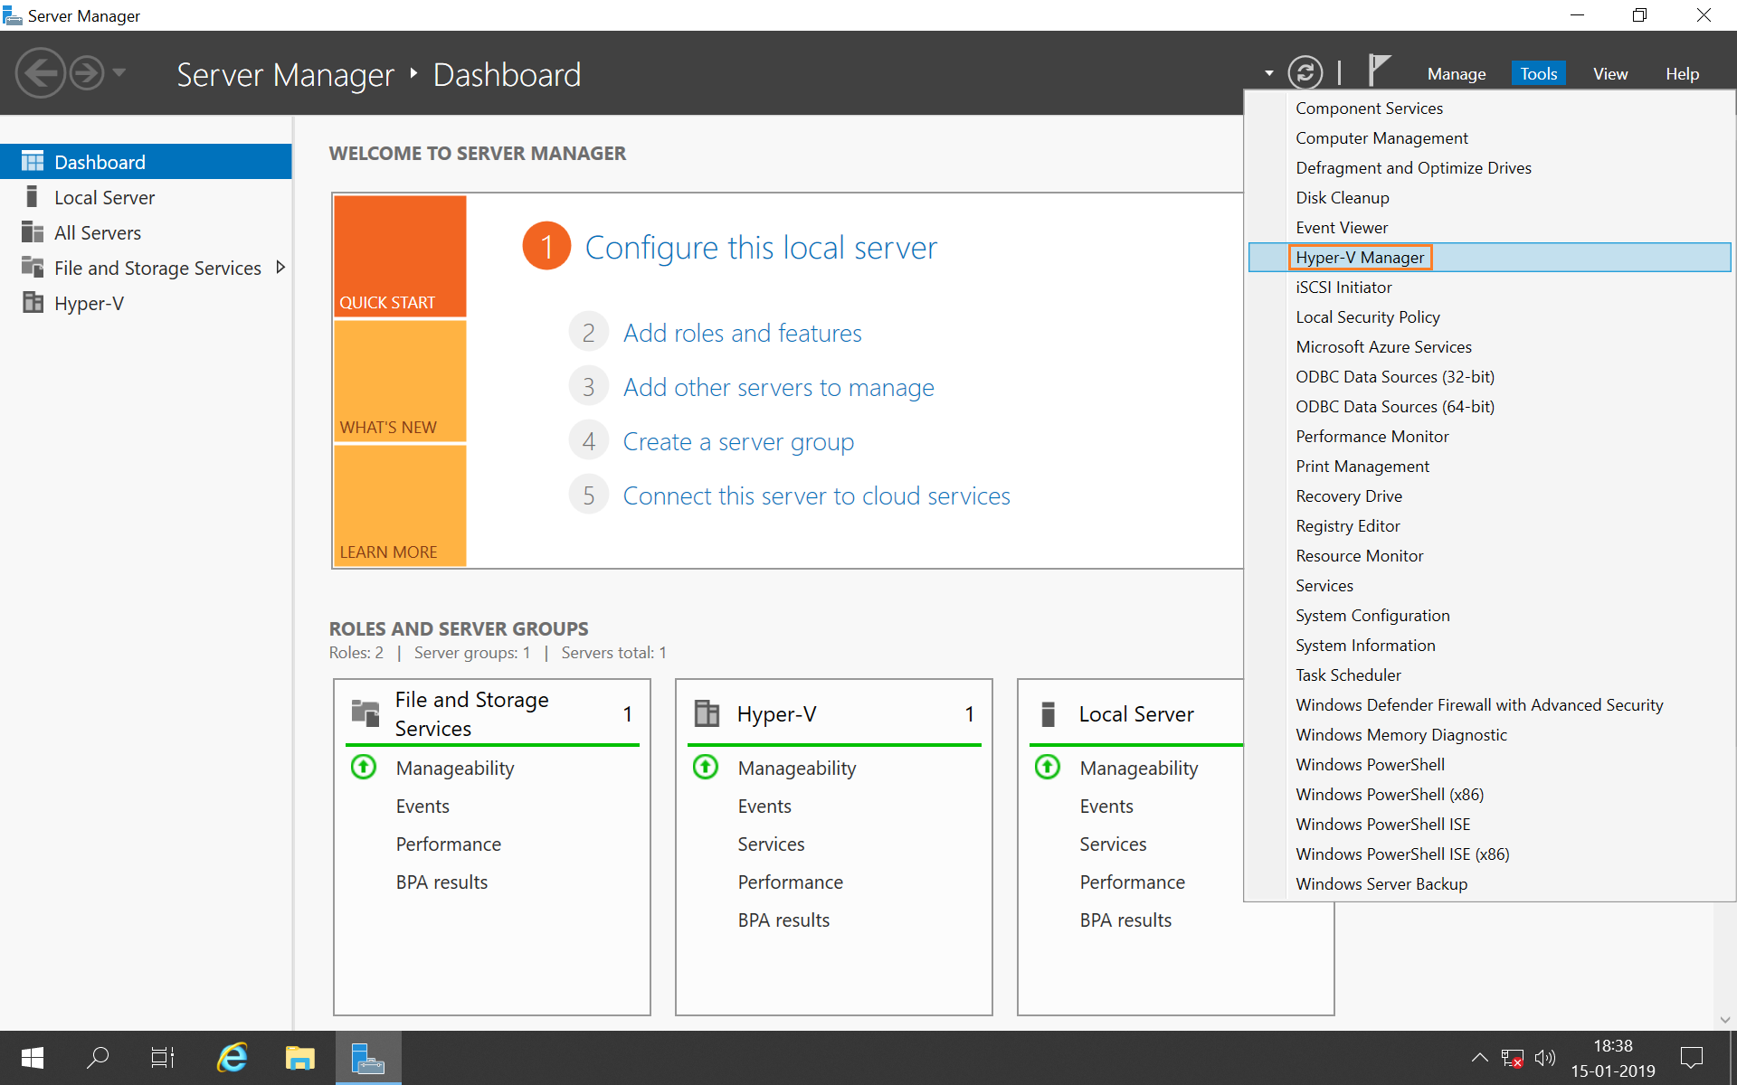
Task: Open Performance in File and Storage tile
Action: click(x=448, y=844)
